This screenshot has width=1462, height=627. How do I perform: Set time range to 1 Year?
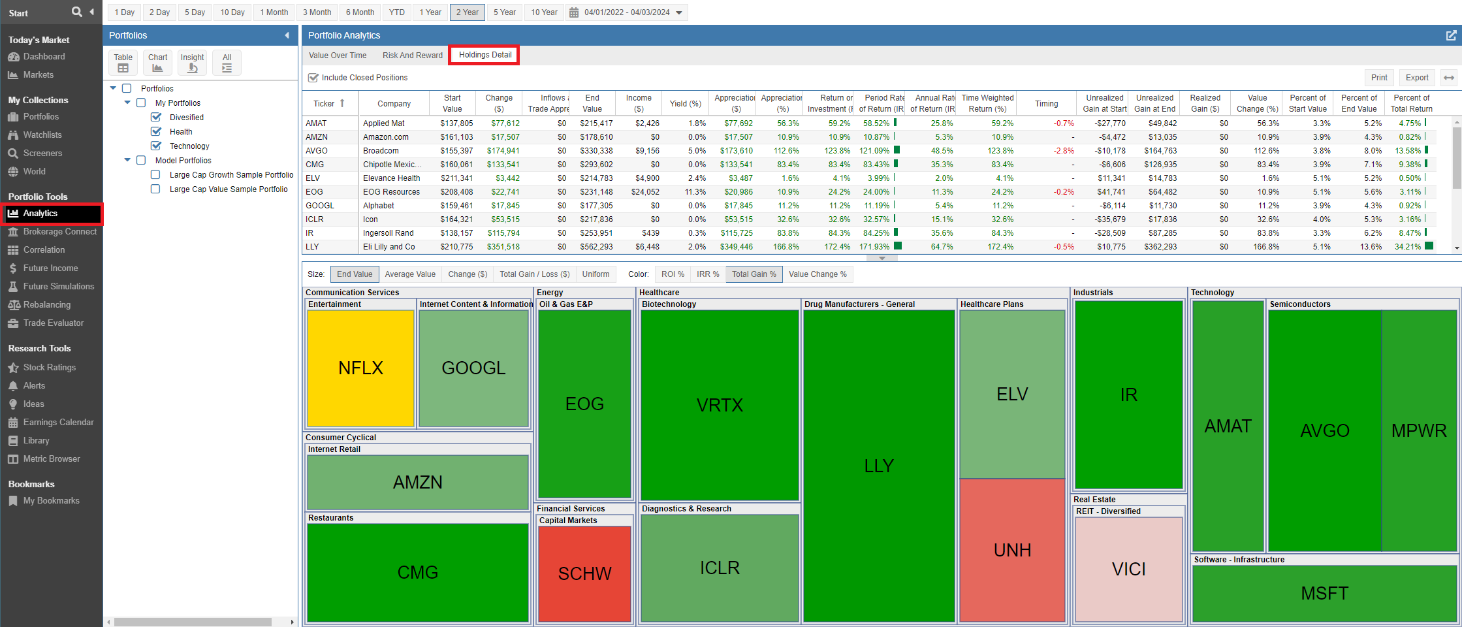pyautogui.click(x=430, y=12)
